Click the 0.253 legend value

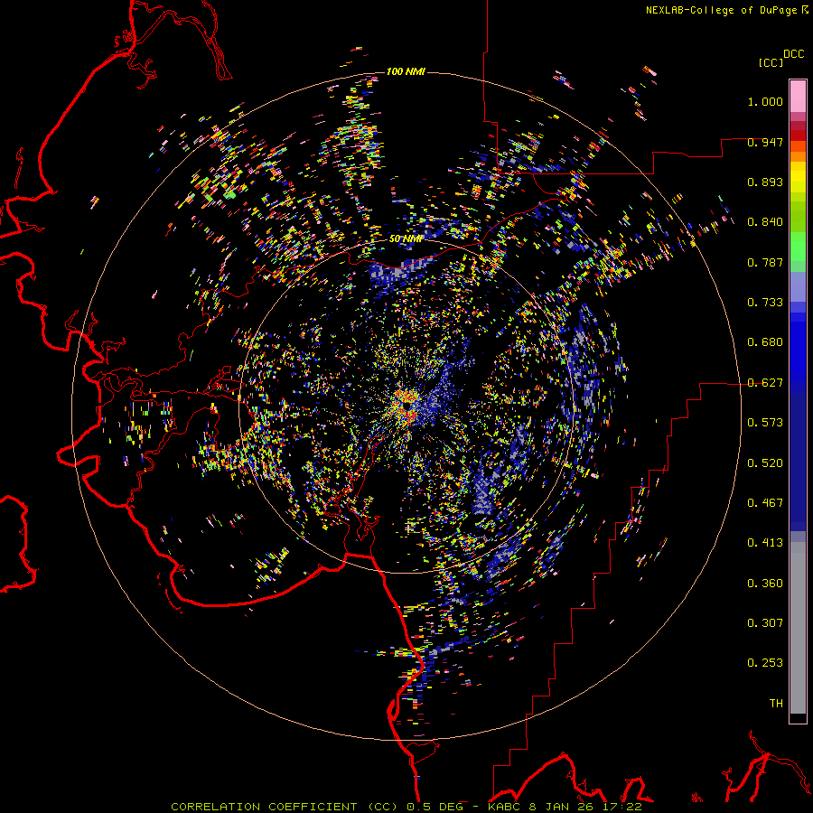[765, 663]
